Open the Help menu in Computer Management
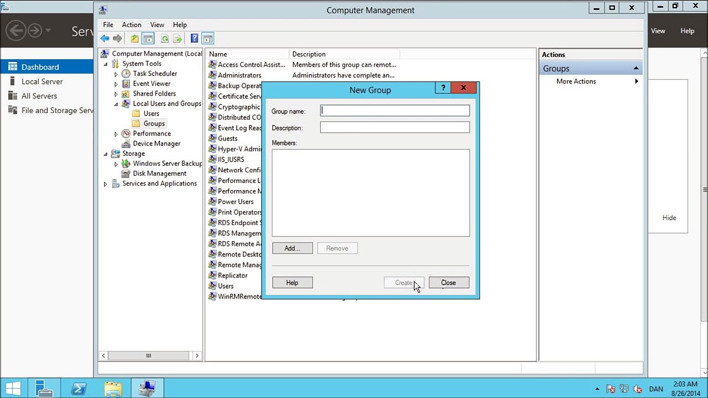This screenshot has width=708, height=398. [x=180, y=25]
